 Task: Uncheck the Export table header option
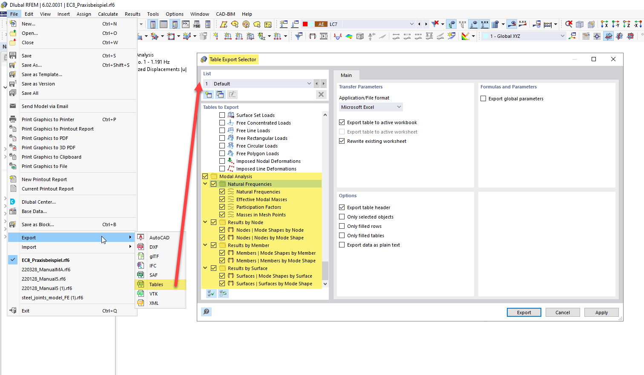342,207
